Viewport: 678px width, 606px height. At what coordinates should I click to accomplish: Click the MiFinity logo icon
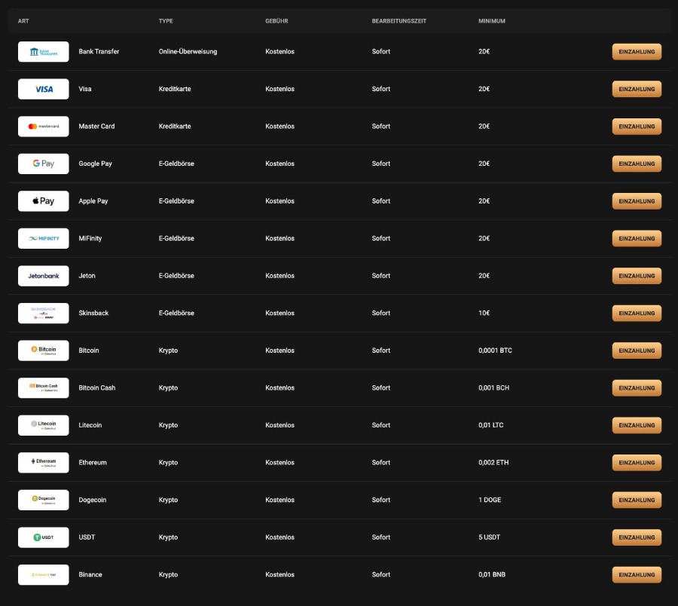click(x=43, y=238)
